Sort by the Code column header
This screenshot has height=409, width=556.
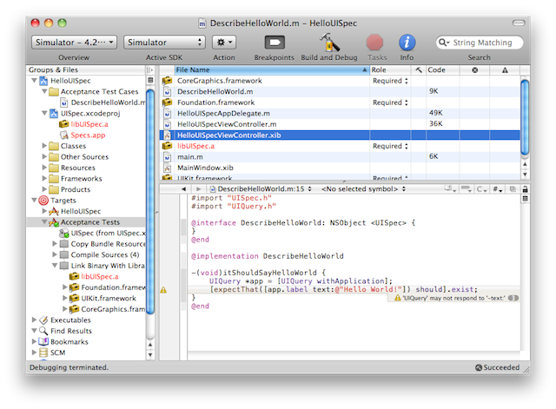pos(443,69)
